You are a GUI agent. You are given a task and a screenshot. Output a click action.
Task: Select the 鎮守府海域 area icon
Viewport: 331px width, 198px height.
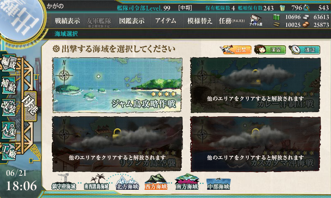tap(64, 182)
